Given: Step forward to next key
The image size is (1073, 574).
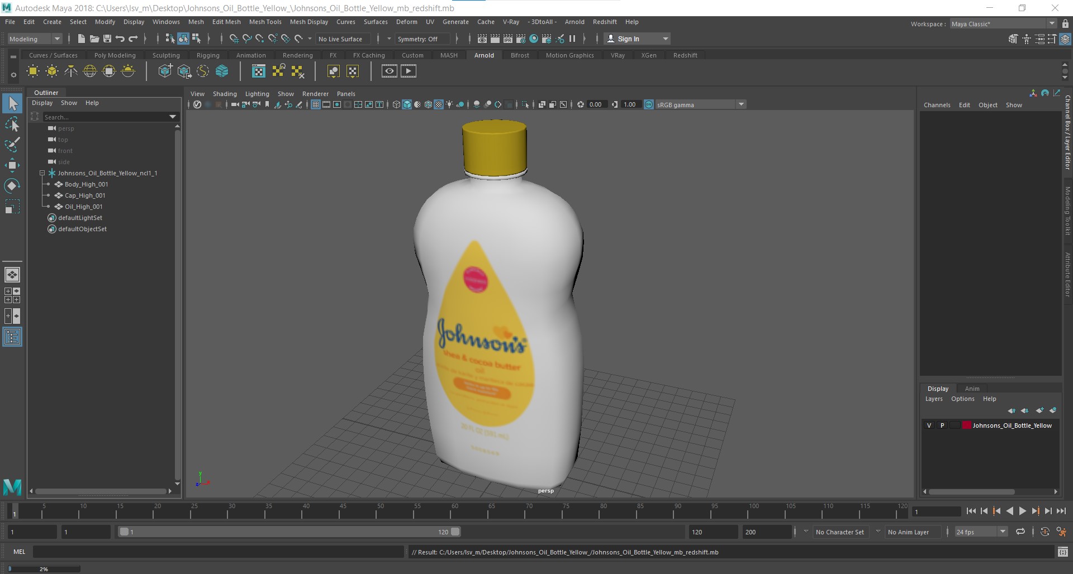Looking at the screenshot, I should [1035, 511].
